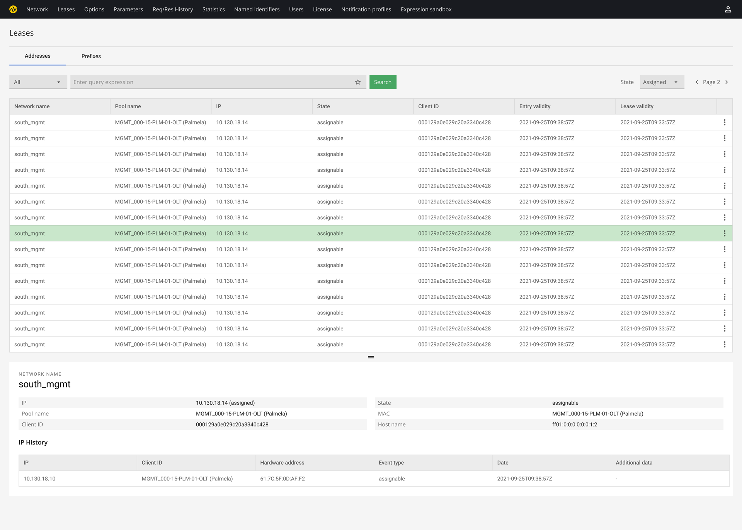This screenshot has width=742, height=530.
Task: Switch to the Addresses tab
Action: point(37,56)
